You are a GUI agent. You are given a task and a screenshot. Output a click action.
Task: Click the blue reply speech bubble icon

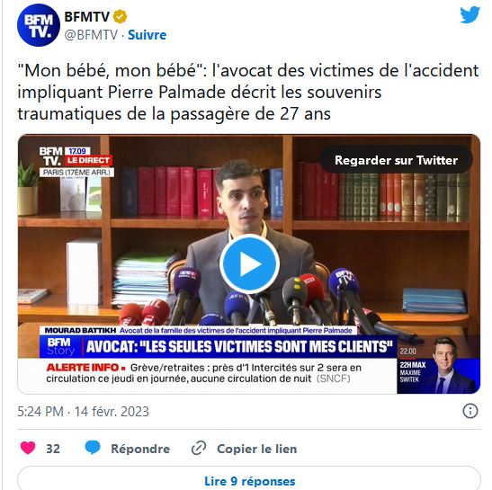point(93,448)
